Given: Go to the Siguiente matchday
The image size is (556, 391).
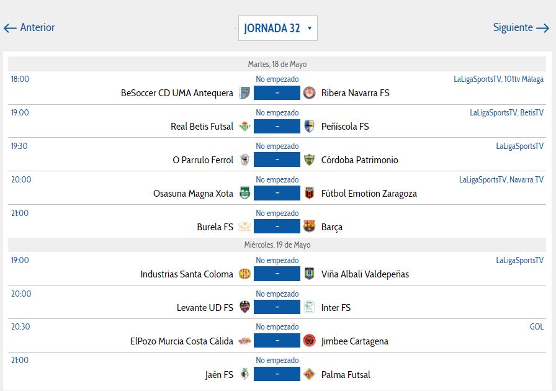Looking at the screenshot, I should pyautogui.click(x=521, y=28).
